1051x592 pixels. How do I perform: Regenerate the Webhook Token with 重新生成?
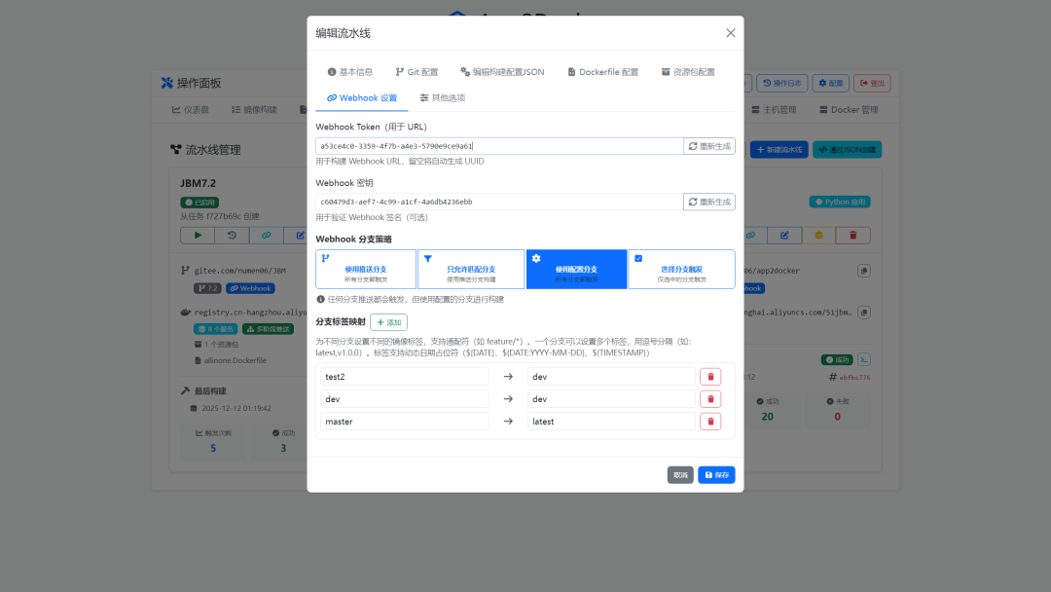710,146
